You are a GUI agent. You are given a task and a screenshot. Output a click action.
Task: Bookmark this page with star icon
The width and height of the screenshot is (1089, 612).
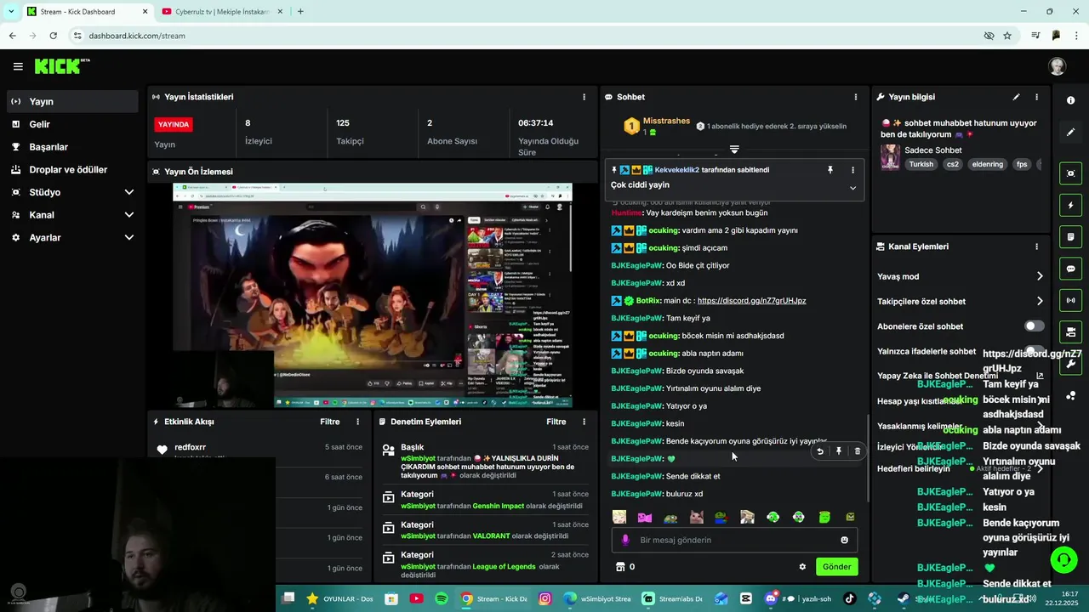point(1007,36)
